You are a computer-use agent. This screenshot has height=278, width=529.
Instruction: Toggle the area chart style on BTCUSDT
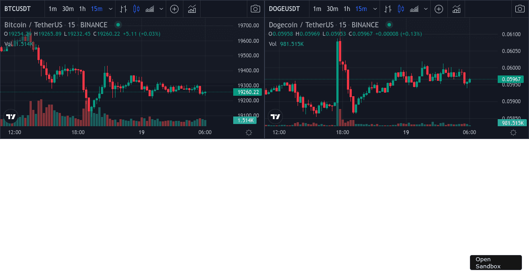[x=150, y=9]
